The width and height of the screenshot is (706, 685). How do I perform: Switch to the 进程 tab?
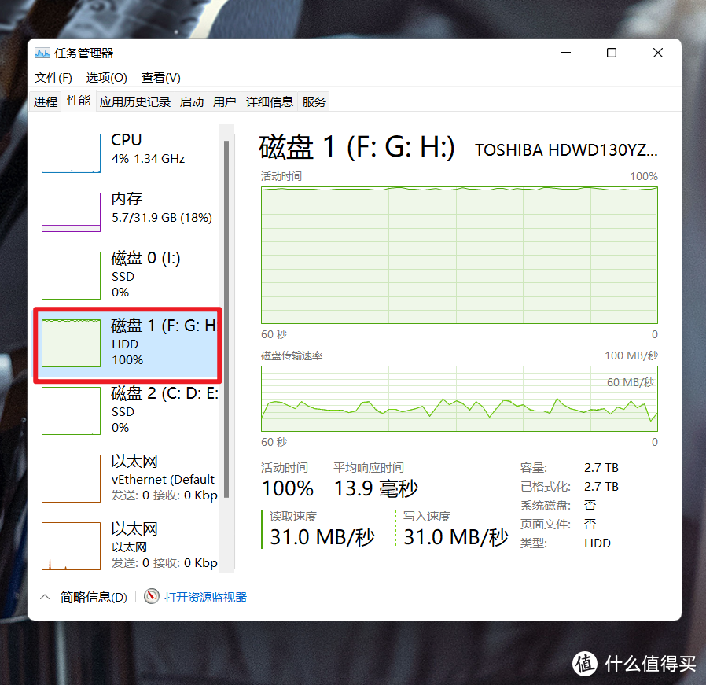45,101
